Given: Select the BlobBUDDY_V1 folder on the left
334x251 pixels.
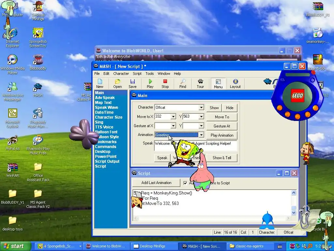Looking at the screenshot, I should [12, 197].
